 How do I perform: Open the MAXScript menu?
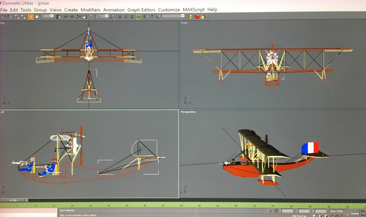coord(194,10)
